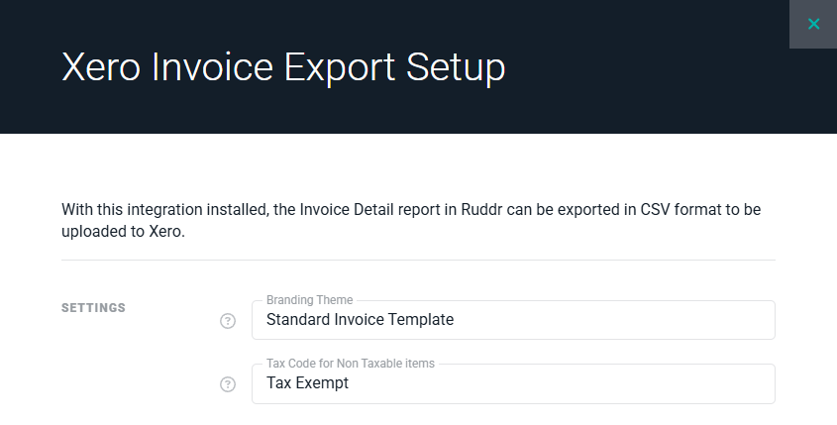Click the 'Standard Invoice Template' text value
Image resolution: width=837 pixels, height=425 pixels.
(x=361, y=319)
